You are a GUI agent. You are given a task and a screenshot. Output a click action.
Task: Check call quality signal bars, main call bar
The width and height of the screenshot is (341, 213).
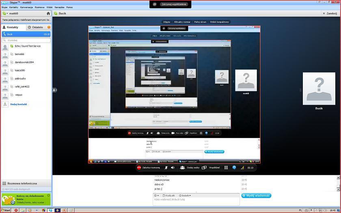coord(243,168)
